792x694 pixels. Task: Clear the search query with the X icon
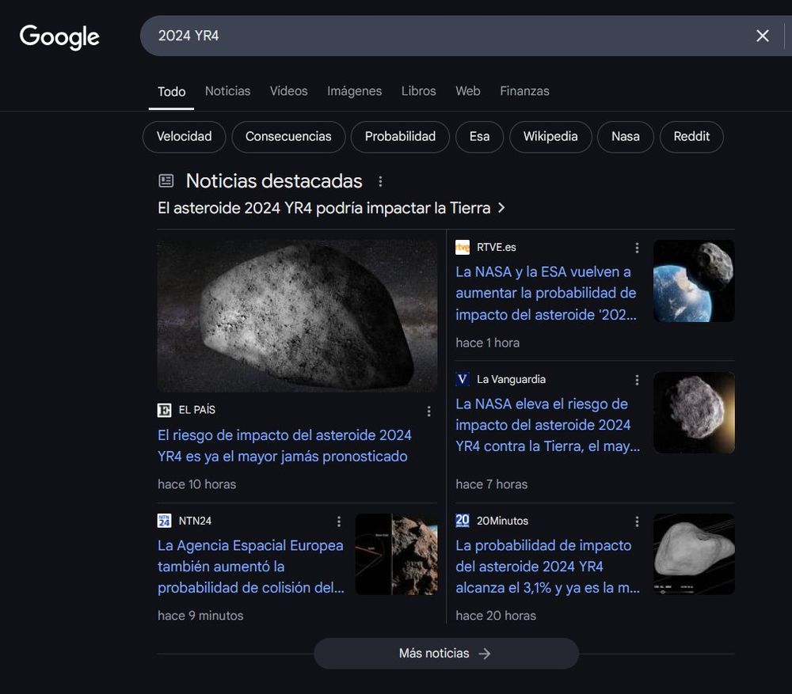point(761,35)
